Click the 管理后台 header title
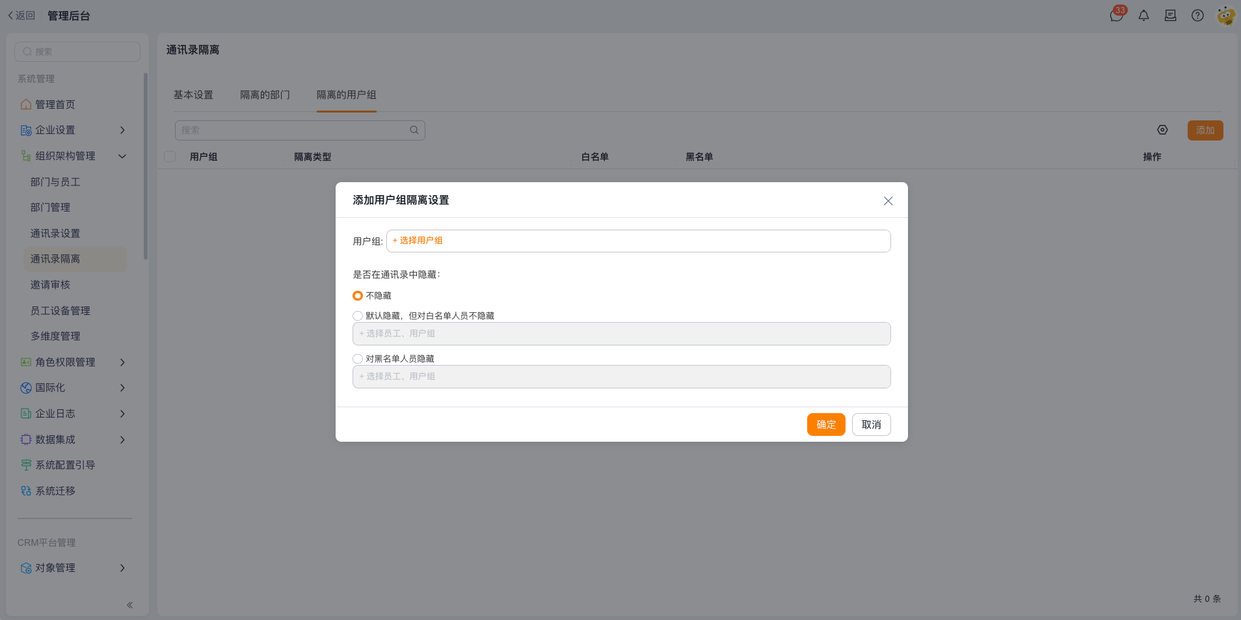The height and width of the screenshot is (620, 1241). coord(69,16)
